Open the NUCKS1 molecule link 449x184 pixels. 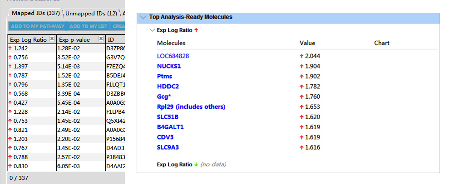(x=169, y=66)
